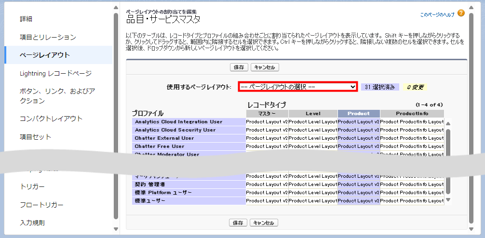This screenshot has width=485, height=238.
Task: Open 項目とリレーション in the sidebar
Action: click(48, 37)
